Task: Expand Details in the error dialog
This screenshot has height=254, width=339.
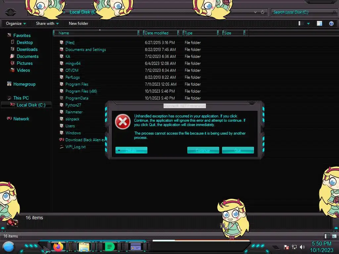Action: coord(131,150)
